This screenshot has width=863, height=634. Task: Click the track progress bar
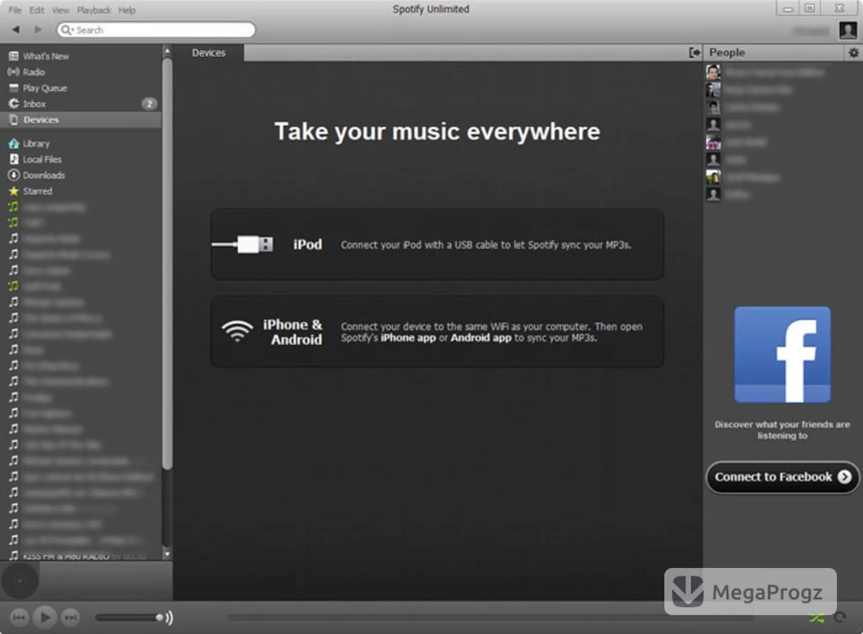tap(490, 618)
